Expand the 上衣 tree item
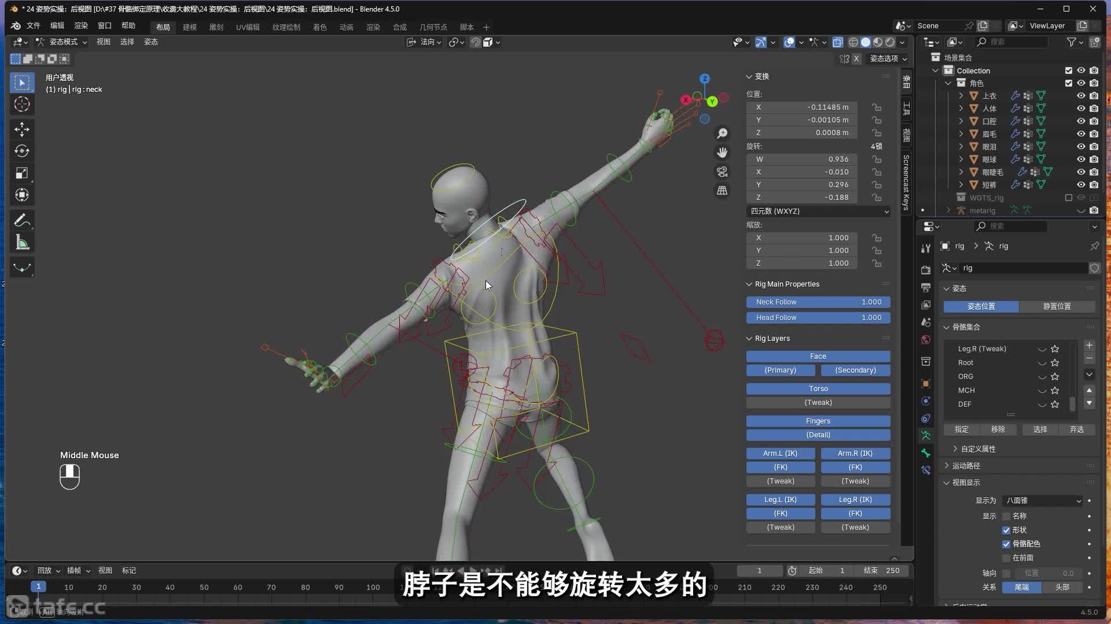 coord(961,96)
